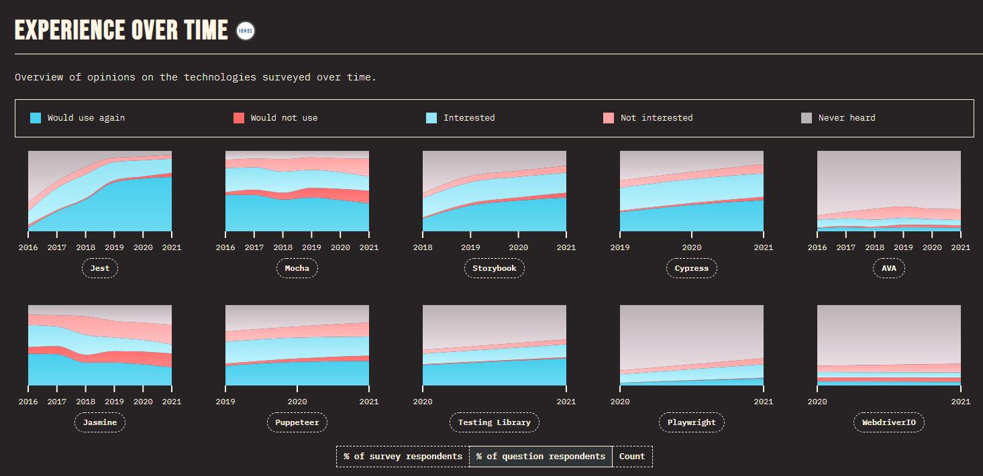
Task: Click the overview of opinions description text
Action: click(196, 77)
